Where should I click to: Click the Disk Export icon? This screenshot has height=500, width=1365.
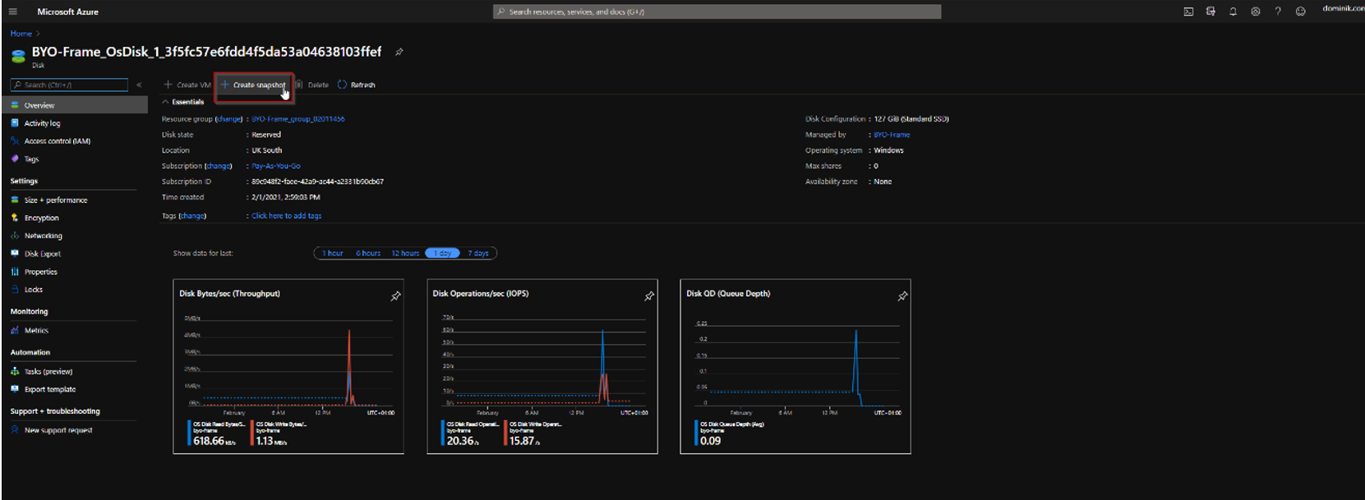15,254
